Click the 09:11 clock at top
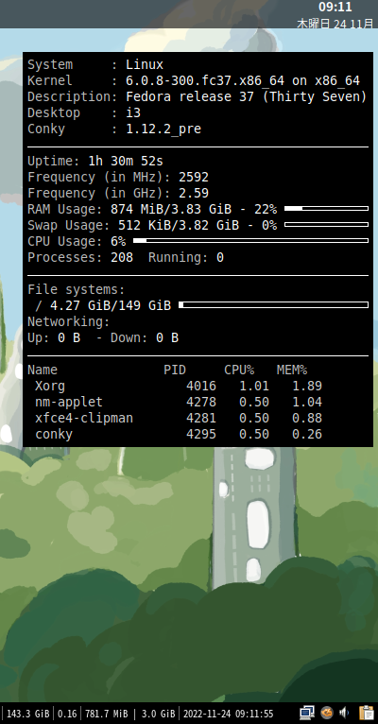The width and height of the screenshot is (378, 724). 335,7
